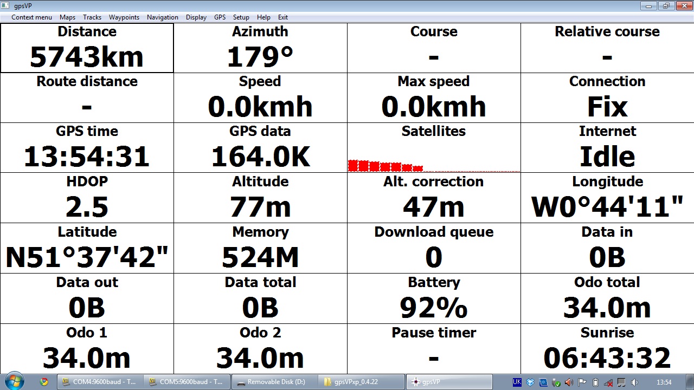Click the Action Center flag icon
Image resolution: width=694 pixels, height=390 pixels.
[x=582, y=382]
